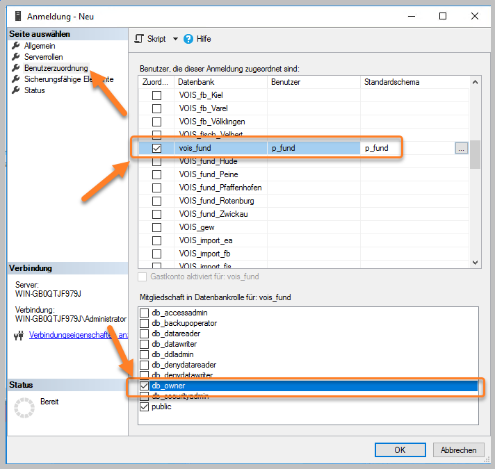Open Hilfe via the blue question icon
The image size is (495, 469).
(x=188, y=39)
